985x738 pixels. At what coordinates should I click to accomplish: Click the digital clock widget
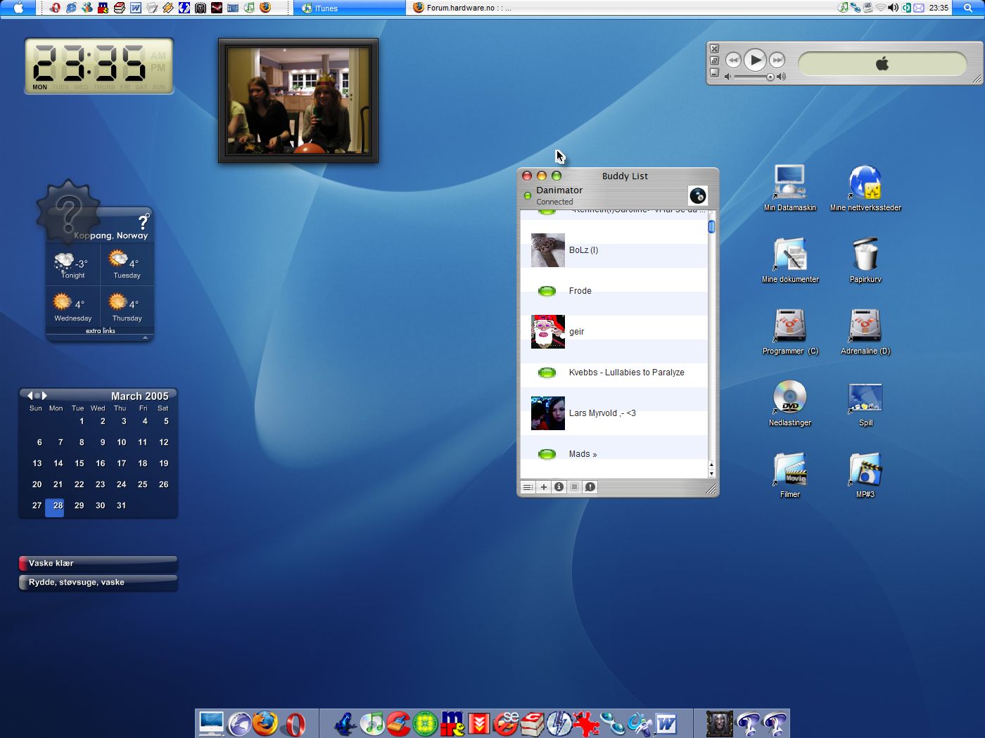[99, 67]
